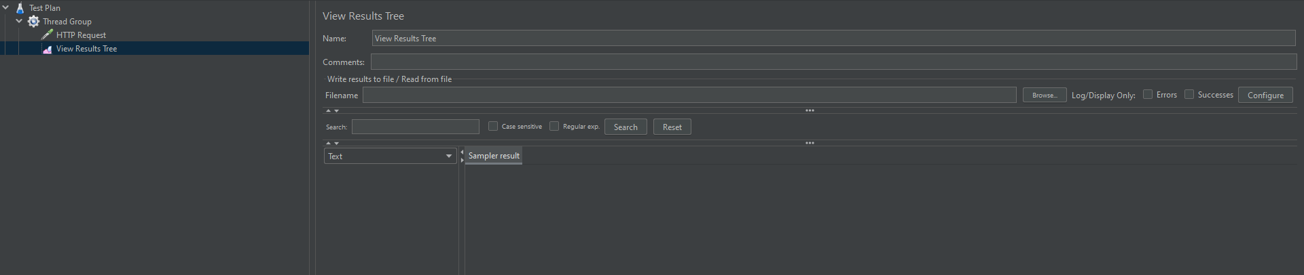Switch to the Sampler result tab
Screen dimensions: 1304x275
point(494,156)
